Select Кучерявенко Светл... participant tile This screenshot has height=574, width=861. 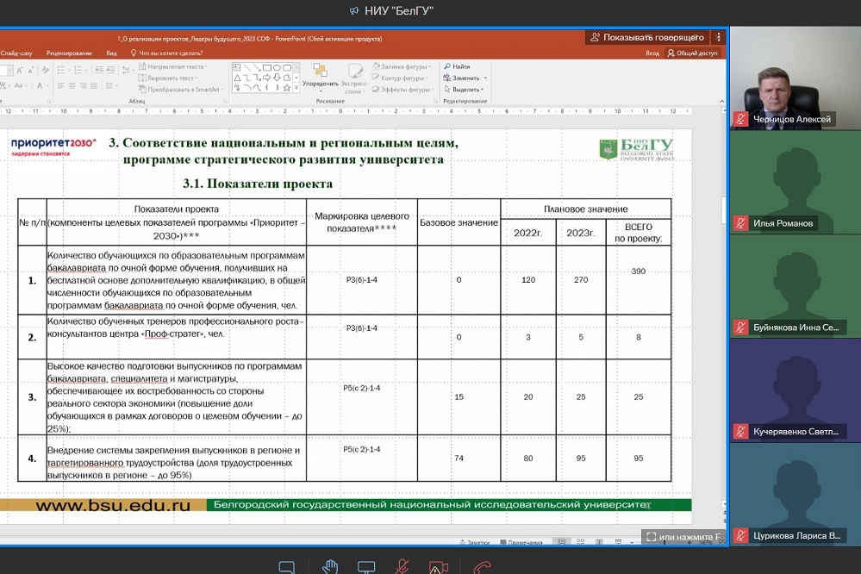[795, 391]
